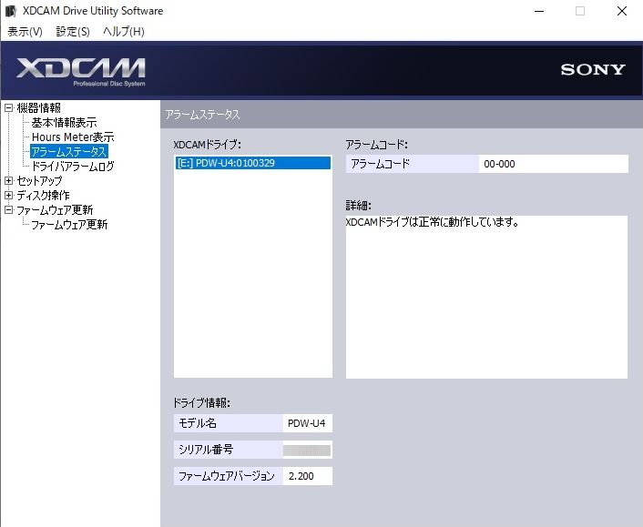Open the 設定(S) menu
The width and height of the screenshot is (643, 527).
pos(73,32)
